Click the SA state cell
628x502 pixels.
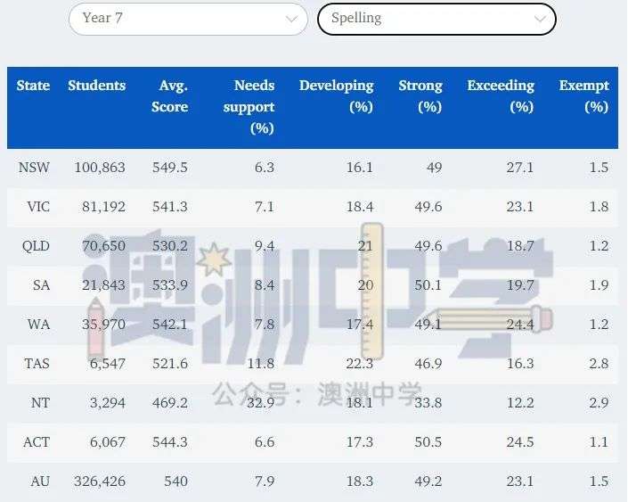(x=41, y=285)
